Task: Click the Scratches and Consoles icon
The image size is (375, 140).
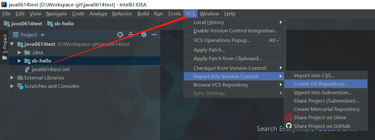Action: (x=20, y=86)
